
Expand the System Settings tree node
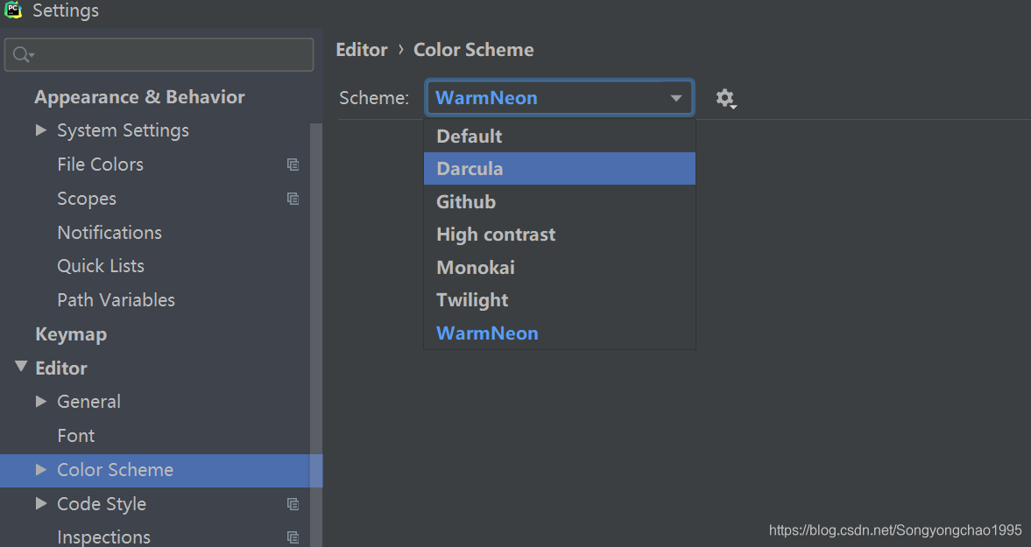coord(41,130)
